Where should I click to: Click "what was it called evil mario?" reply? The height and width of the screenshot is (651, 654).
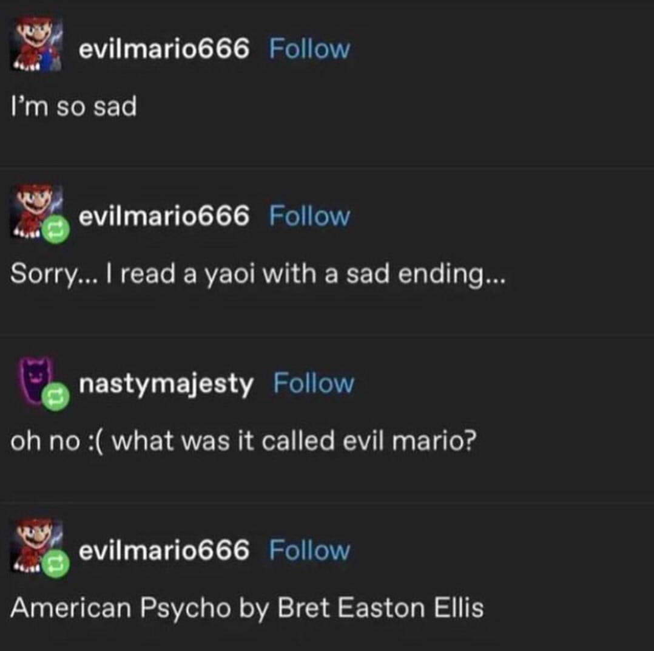point(294,441)
